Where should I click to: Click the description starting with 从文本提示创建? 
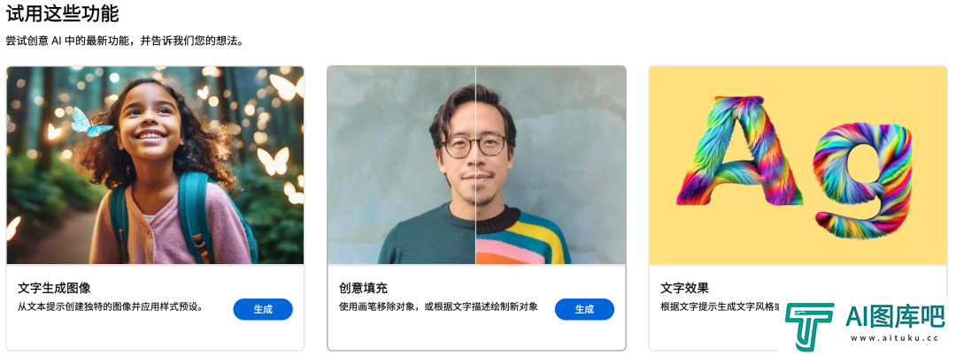110,307
